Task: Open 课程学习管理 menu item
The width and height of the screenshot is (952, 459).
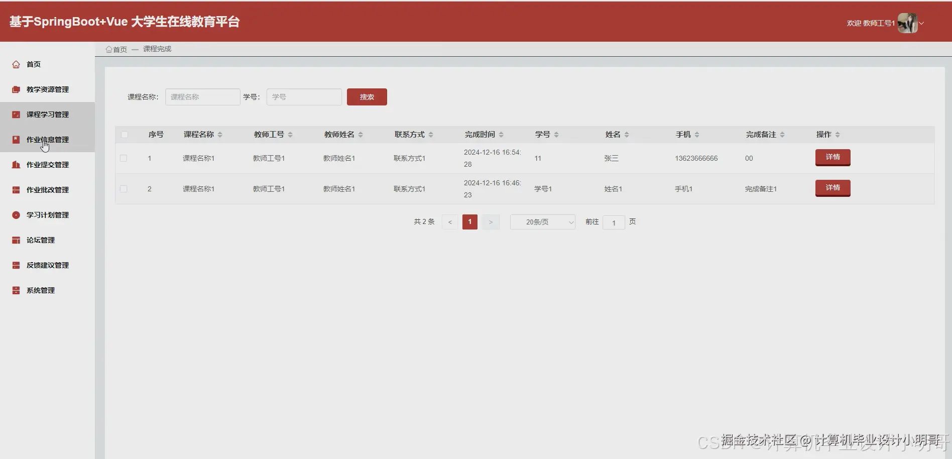Action: [x=47, y=114]
